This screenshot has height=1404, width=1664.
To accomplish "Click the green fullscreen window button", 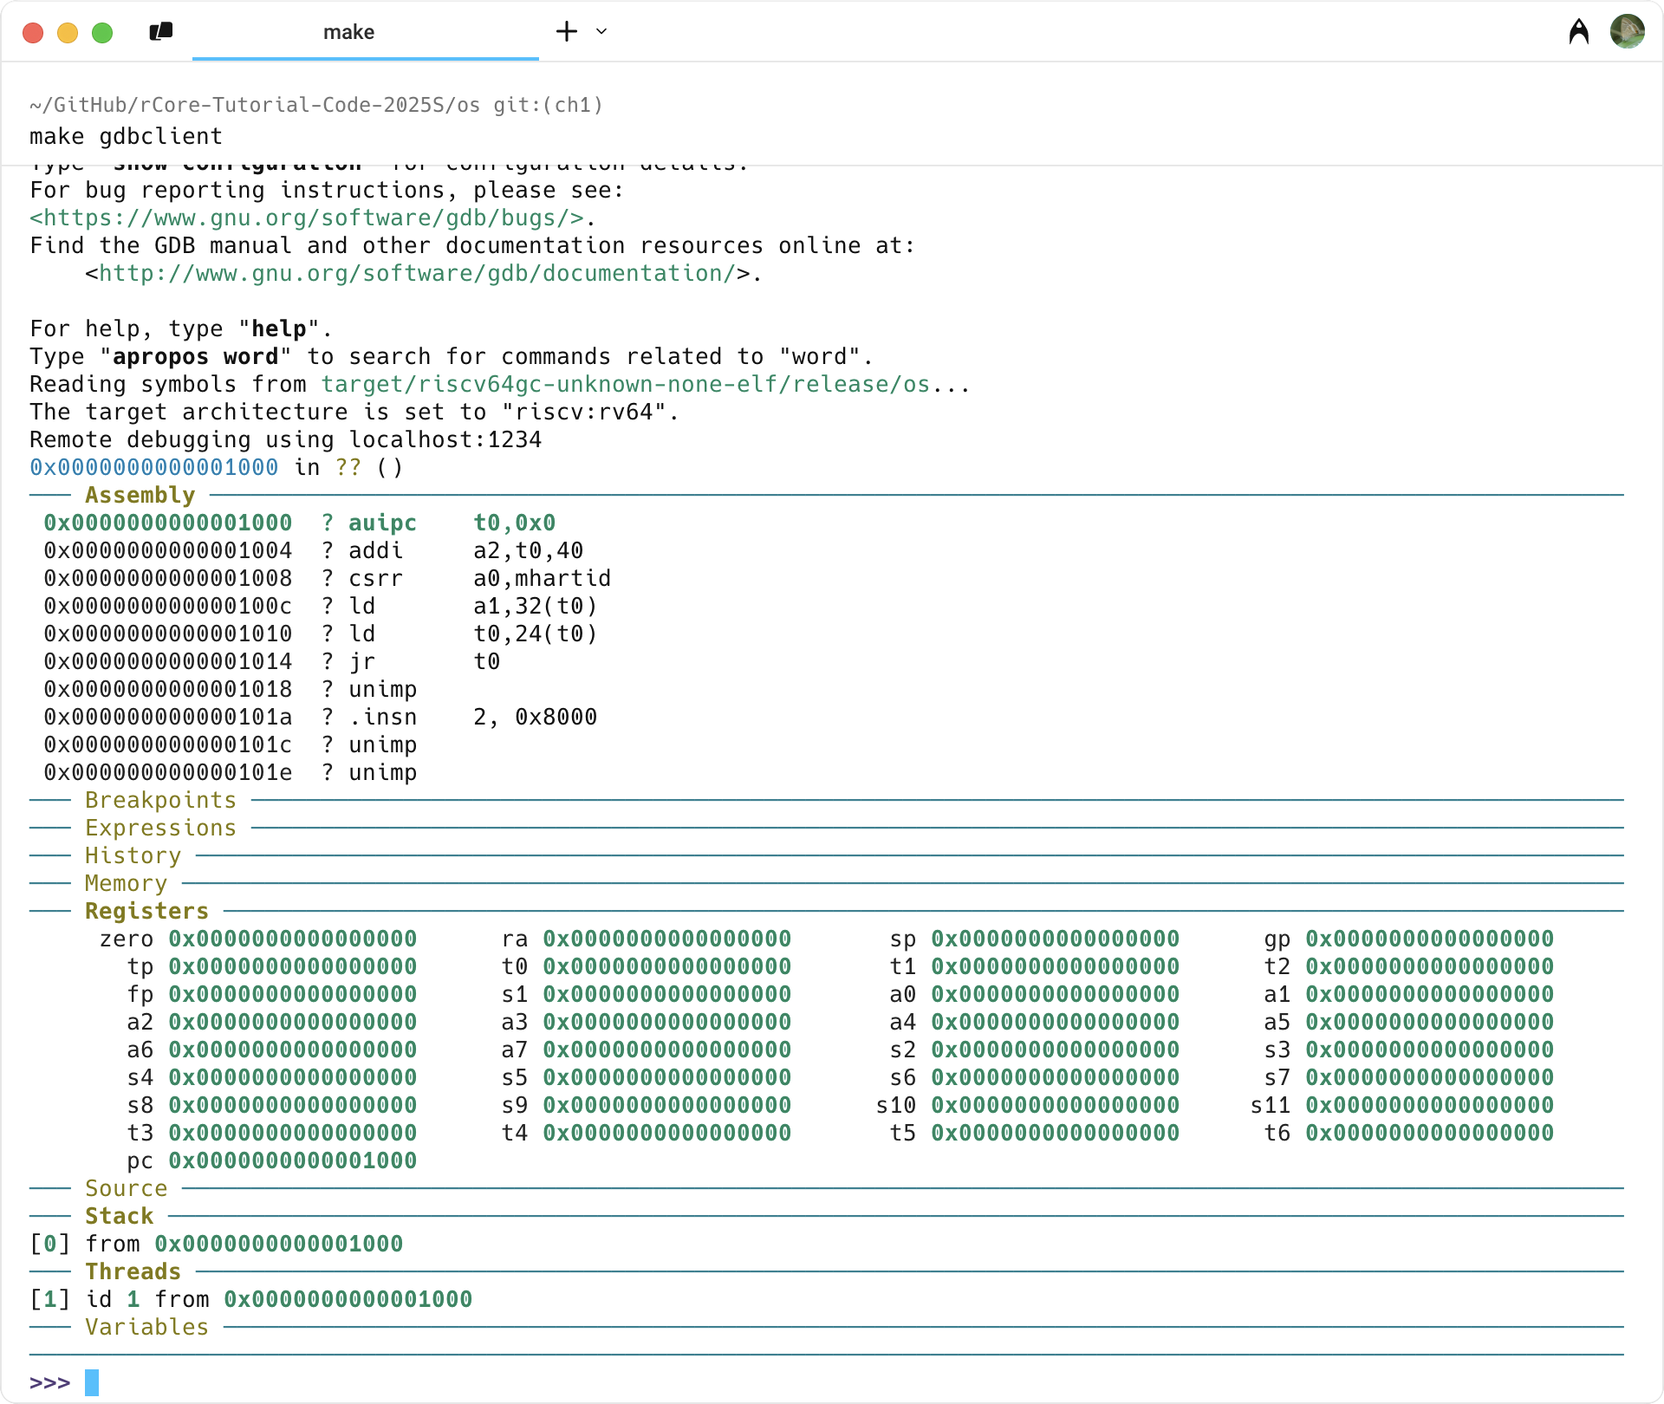I will click(102, 33).
